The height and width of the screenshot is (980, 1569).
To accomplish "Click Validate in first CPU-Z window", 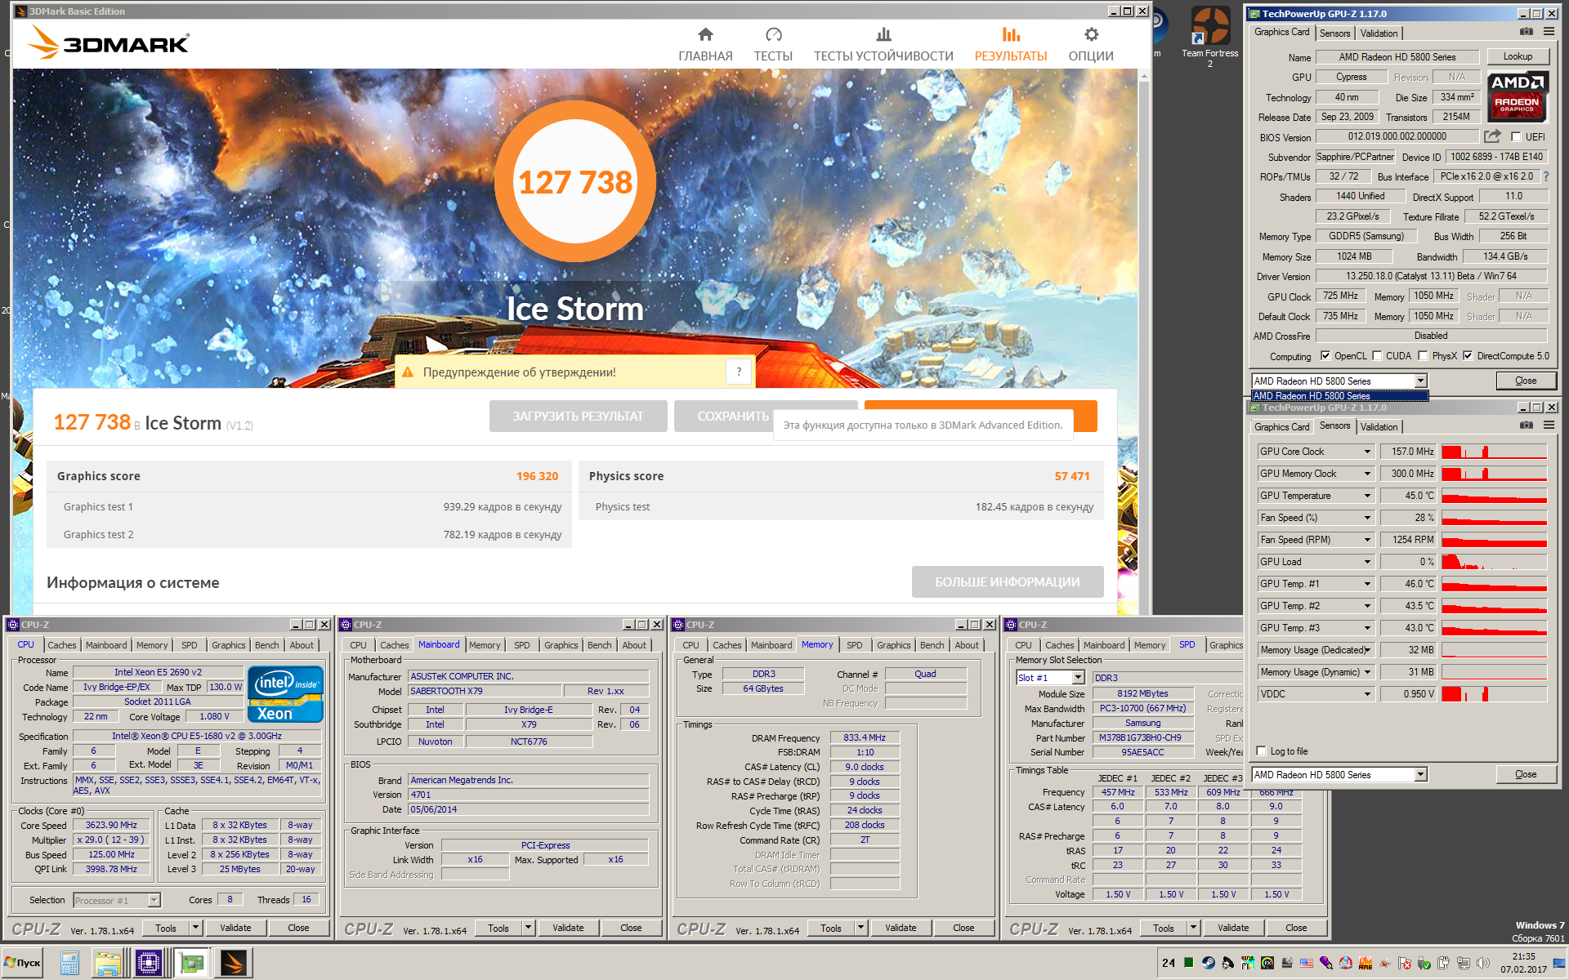I will pyautogui.click(x=235, y=928).
